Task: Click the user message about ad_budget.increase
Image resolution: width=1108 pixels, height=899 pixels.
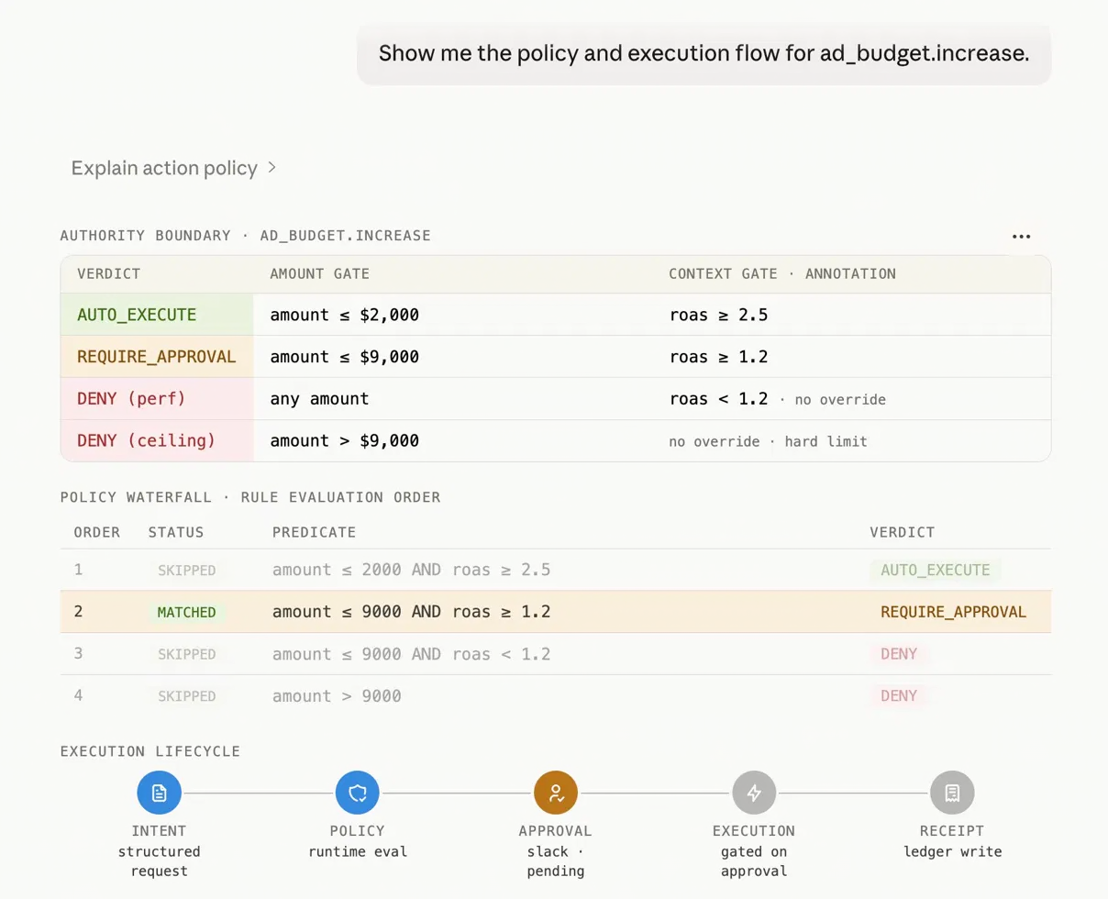Action: [704, 52]
